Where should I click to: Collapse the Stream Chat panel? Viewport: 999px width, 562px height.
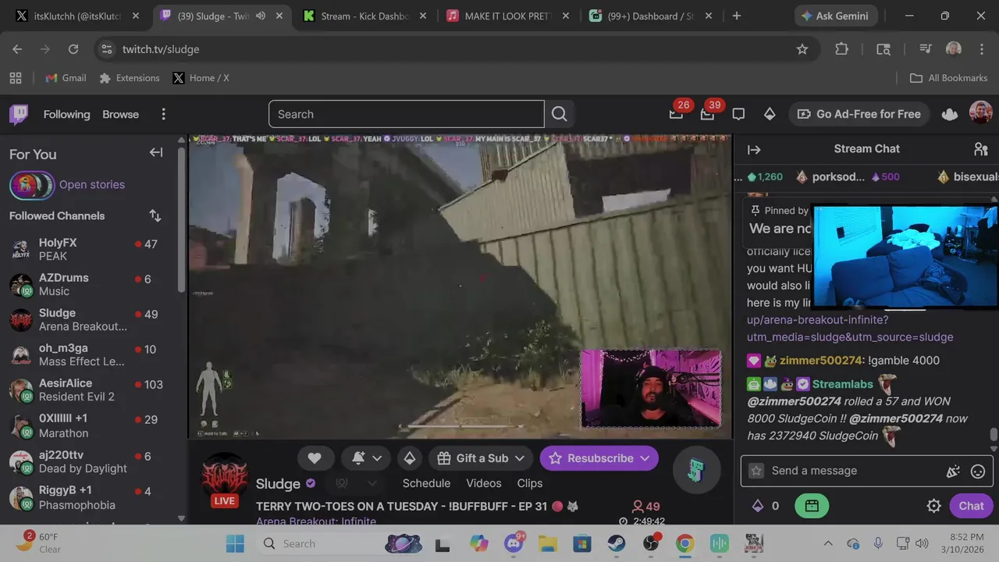point(754,149)
